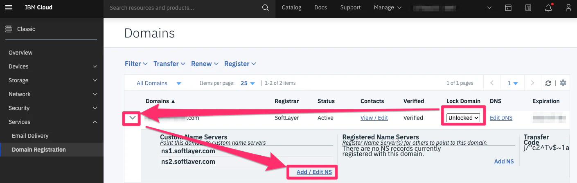
Task: Expand the account switcher chevron
Action: pos(489,8)
